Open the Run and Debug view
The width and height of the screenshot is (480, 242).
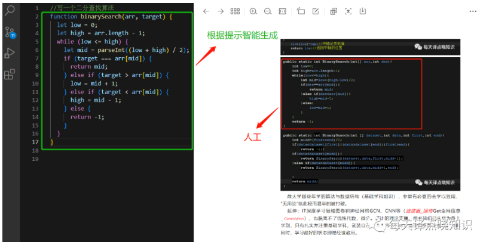tap(10, 53)
